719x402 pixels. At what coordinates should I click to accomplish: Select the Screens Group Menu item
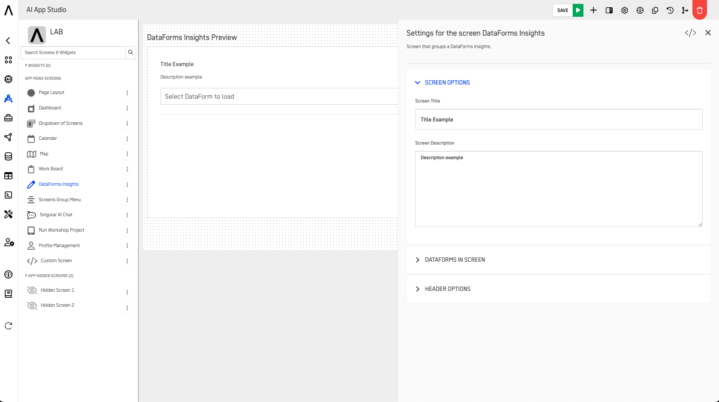coord(60,200)
